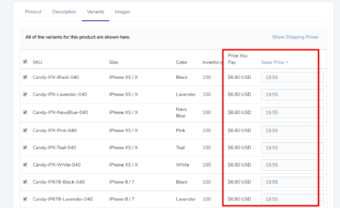Open the Sales Price dropdown header
Viewport: 340px width, 208px height.
(275, 62)
